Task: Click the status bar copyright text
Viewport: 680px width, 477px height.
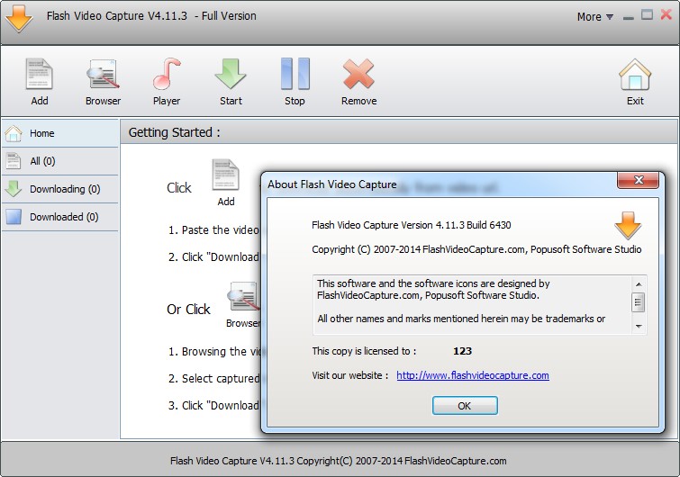Action: coord(339,461)
